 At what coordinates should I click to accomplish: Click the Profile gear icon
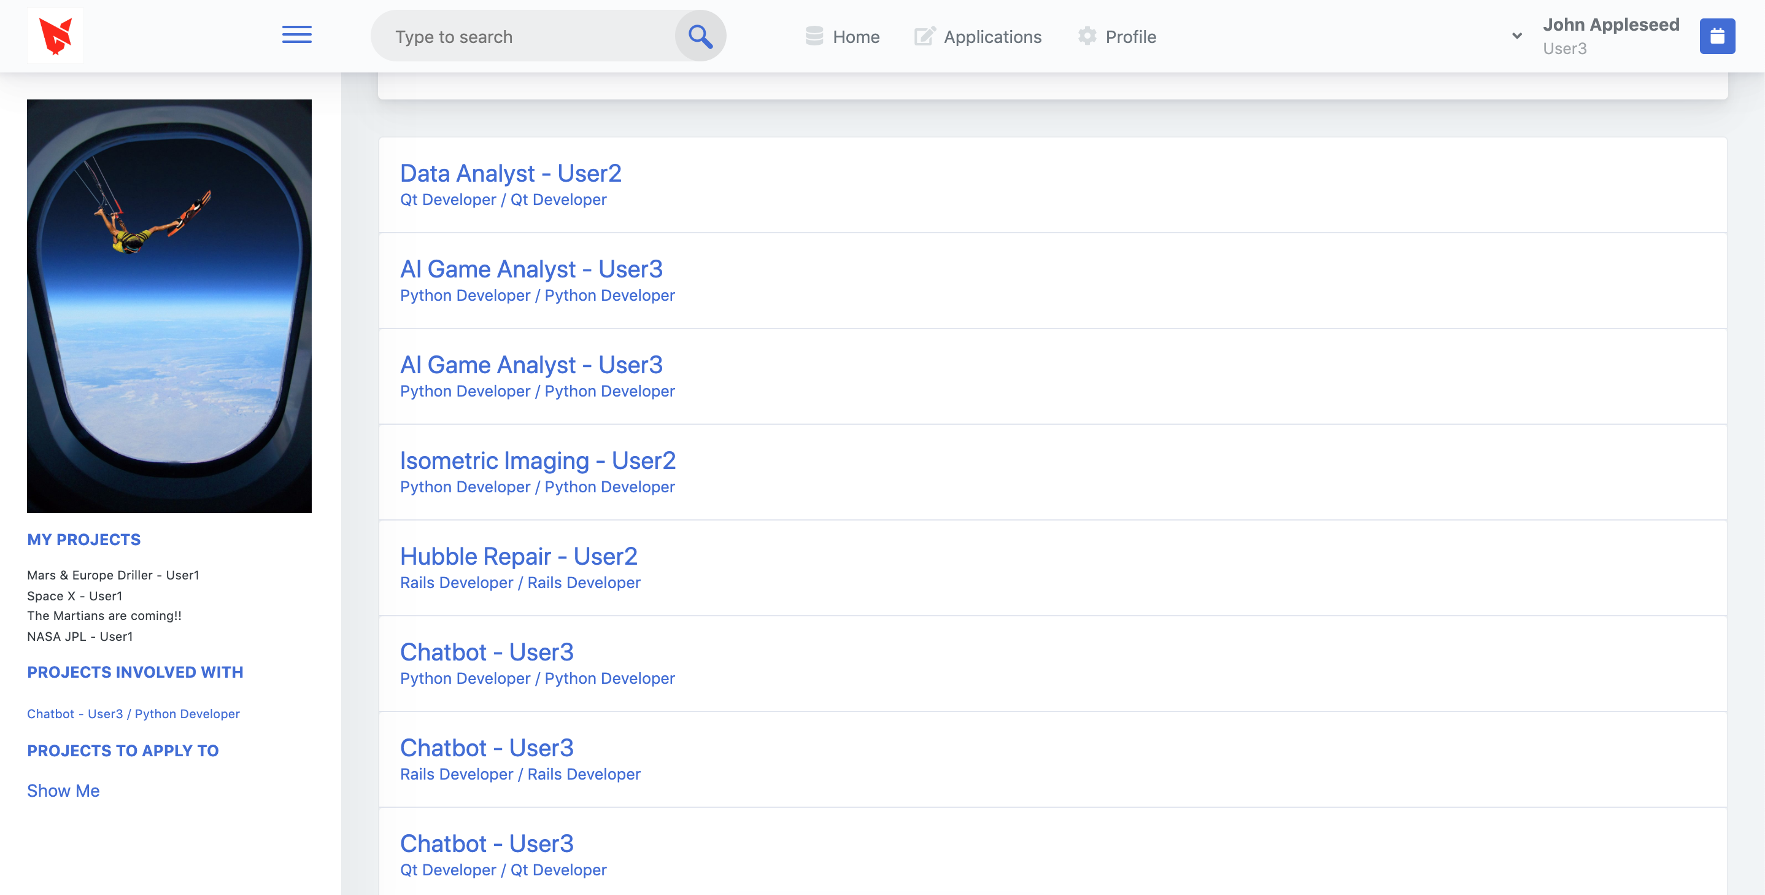(x=1087, y=36)
